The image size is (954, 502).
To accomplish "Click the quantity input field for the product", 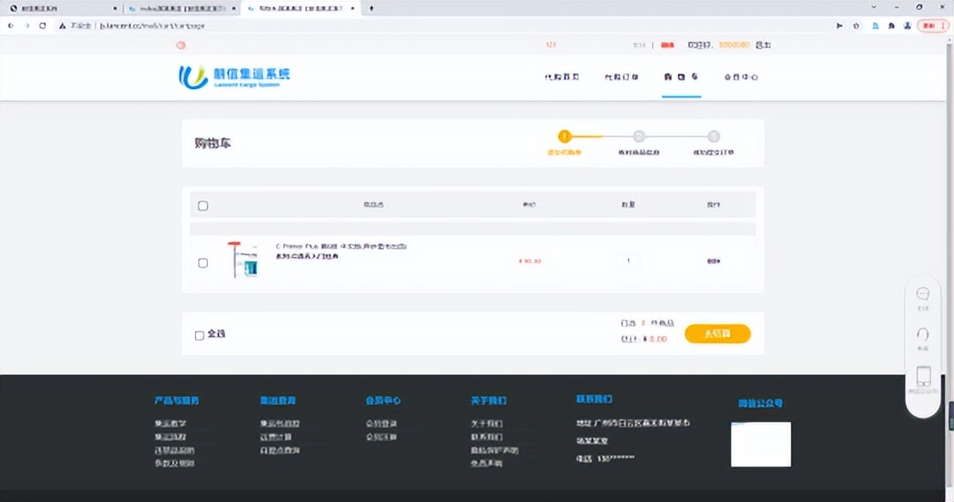I will click(x=629, y=261).
